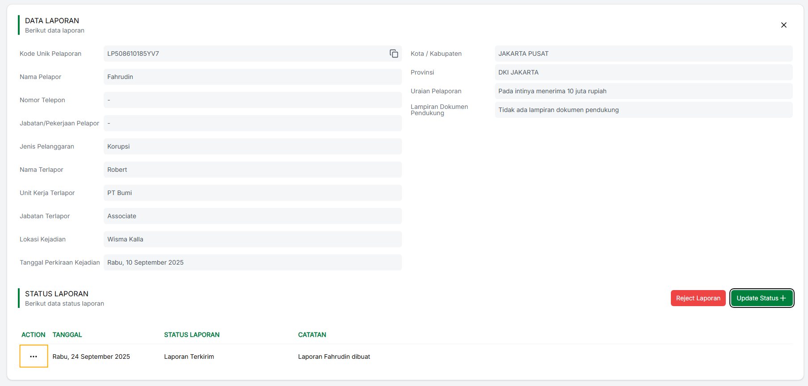Click the Nomor Telepon field

252,100
